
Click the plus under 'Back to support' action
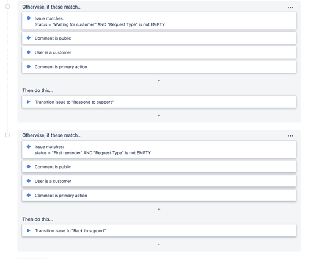(x=159, y=244)
